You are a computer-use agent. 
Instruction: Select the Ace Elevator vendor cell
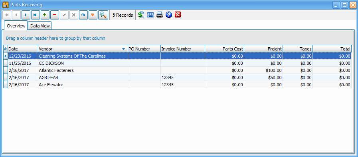[x=83, y=85]
